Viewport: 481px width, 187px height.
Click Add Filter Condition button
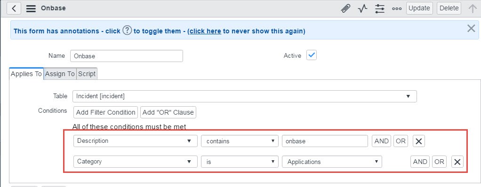point(105,112)
